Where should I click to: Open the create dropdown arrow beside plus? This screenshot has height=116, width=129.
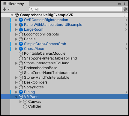[9, 9]
